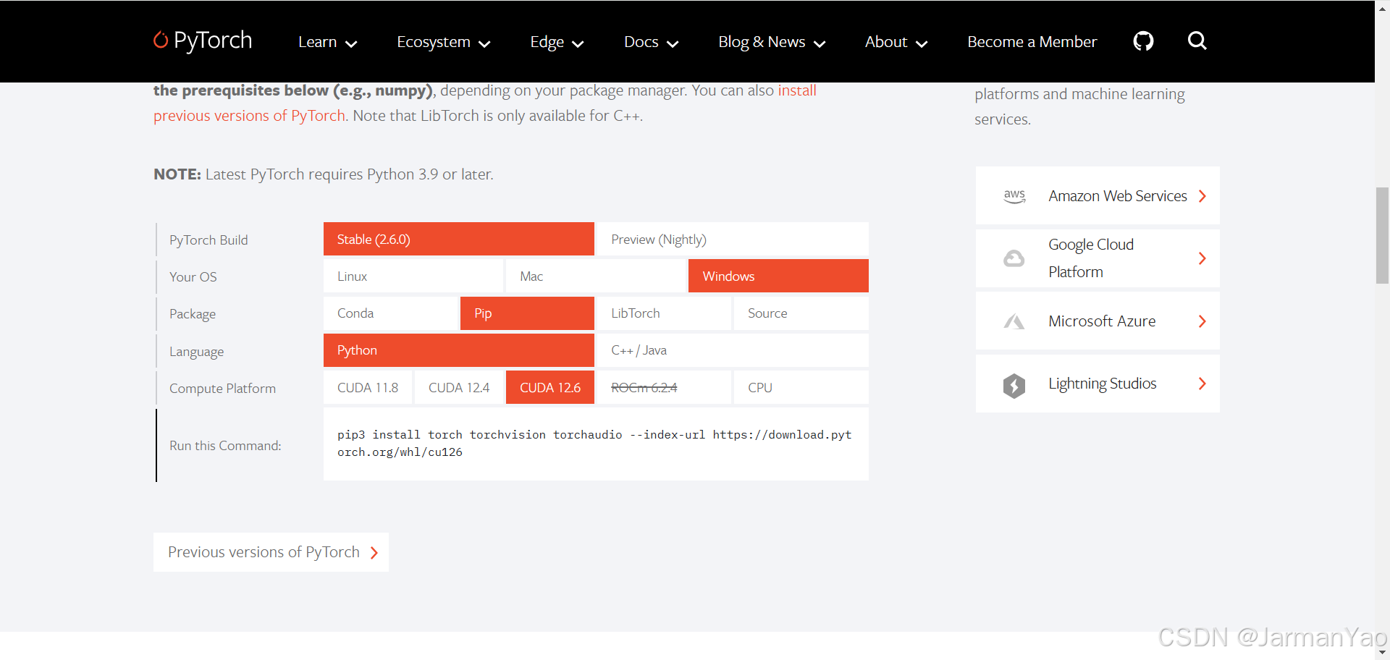Screen dimensions: 1390x660
Task: Open the Lightning Studios card
Action: tap(1098, 384)
